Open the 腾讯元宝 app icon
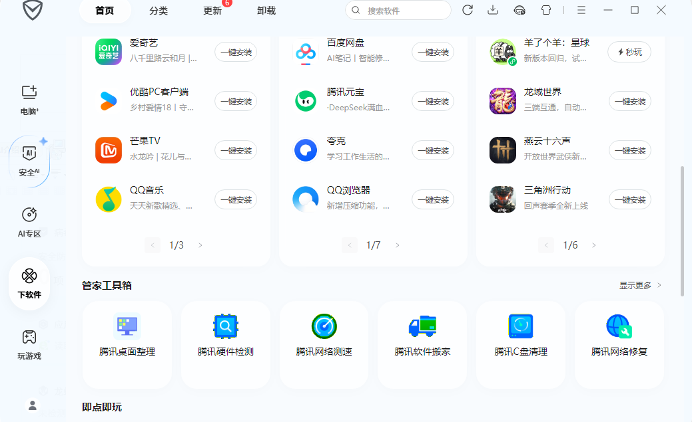The height and width of the screenshot is (422, 692). [306, 101]
